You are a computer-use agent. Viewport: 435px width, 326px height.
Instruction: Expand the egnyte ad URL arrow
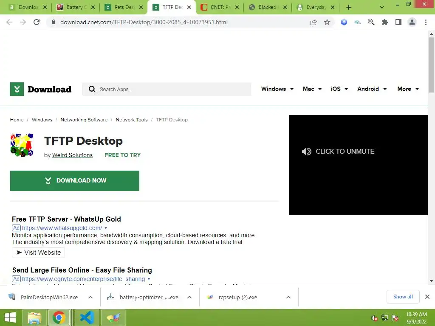click(x=149, y=279)
